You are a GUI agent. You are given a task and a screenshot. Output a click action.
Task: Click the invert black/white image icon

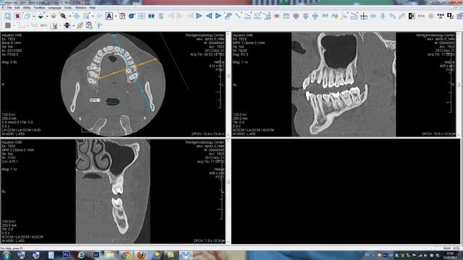click(412, 16)
